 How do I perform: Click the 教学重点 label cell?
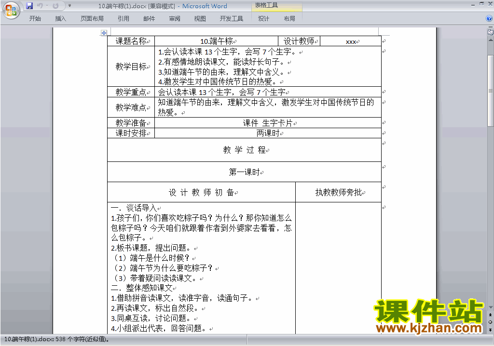tap(131, 92)
